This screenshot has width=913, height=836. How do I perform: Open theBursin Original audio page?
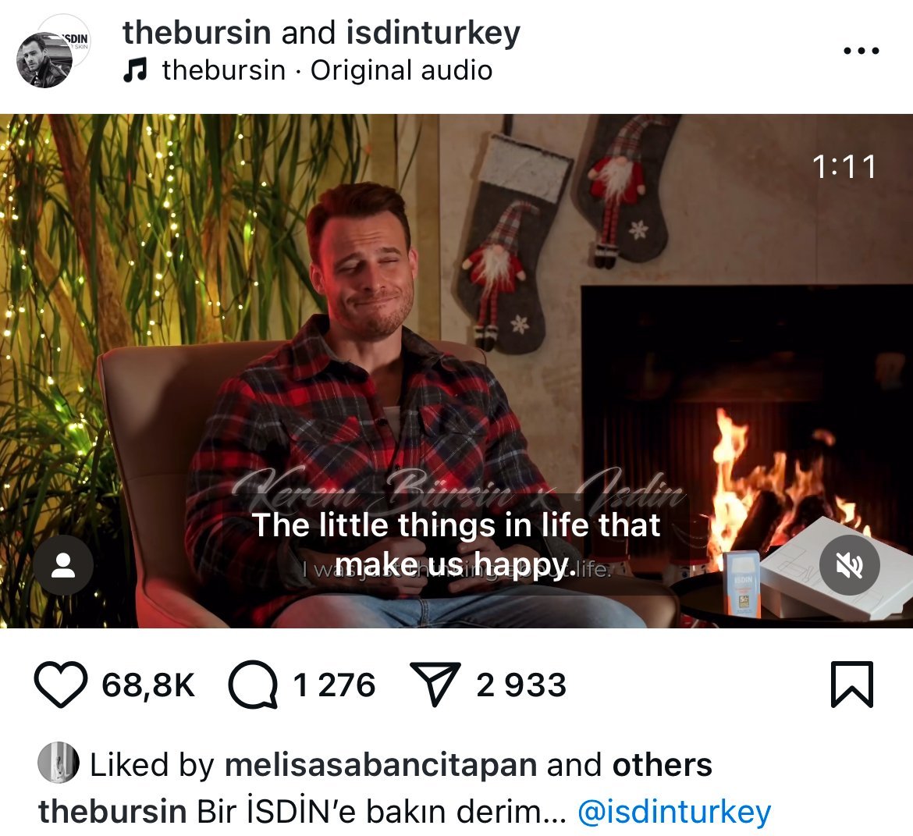click(x=327, y=70)
